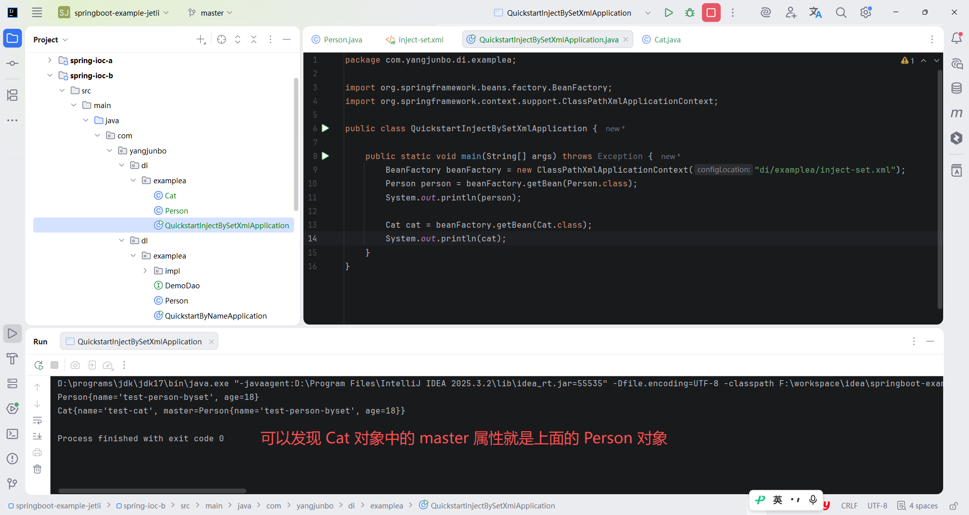Collapse the dl package node
This screenshot has width=969, height=515.
click(x=121, y=240)
